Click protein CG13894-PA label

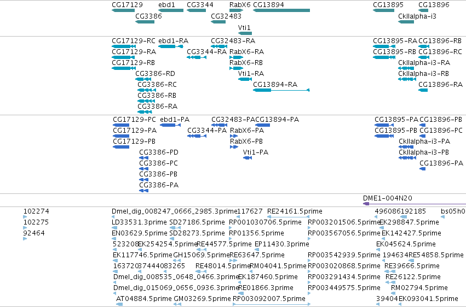(277, 120)
